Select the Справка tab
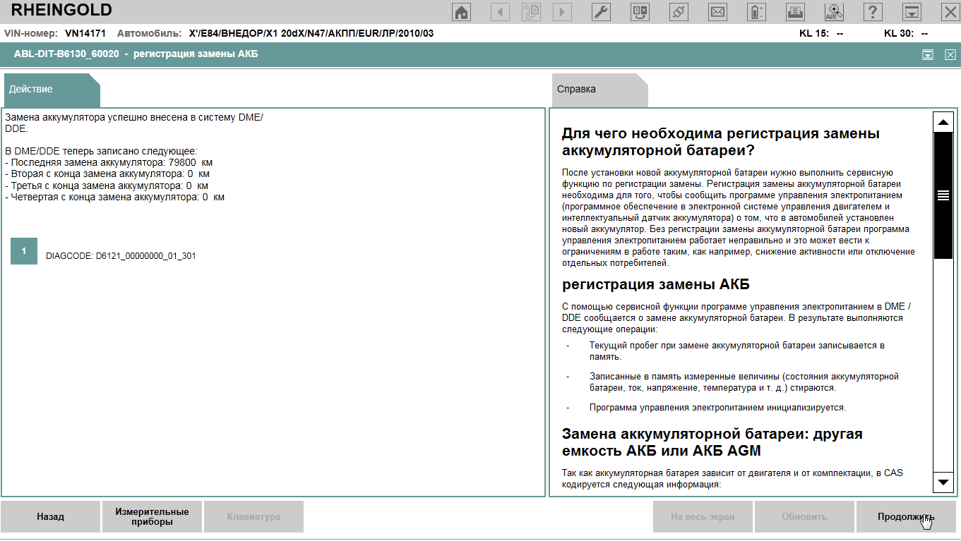 (x=599, y=90)
